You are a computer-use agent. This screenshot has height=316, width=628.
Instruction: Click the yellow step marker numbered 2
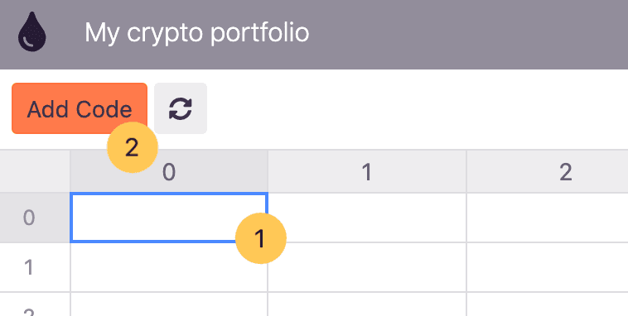click(133, 147)
